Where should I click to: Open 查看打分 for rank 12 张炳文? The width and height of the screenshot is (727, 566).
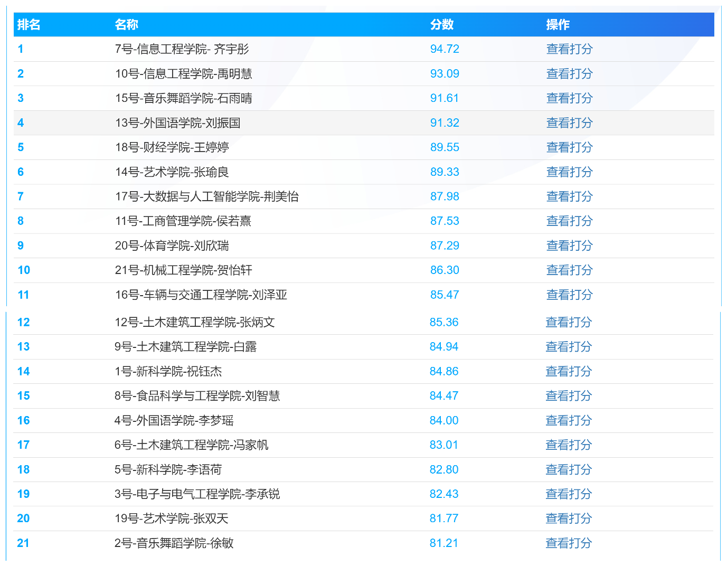[569, 322]
